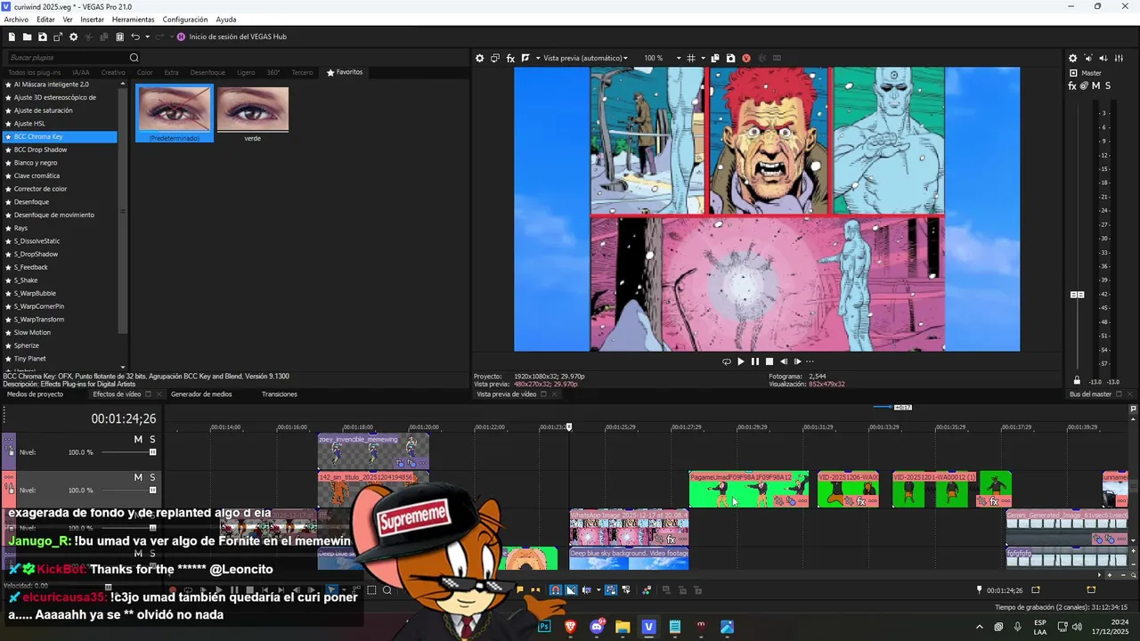The height and width of the screenshot is (641, 1140).
Task: Open a project via the folder icon
Action: pyautogui.click(x=27, y=37)
